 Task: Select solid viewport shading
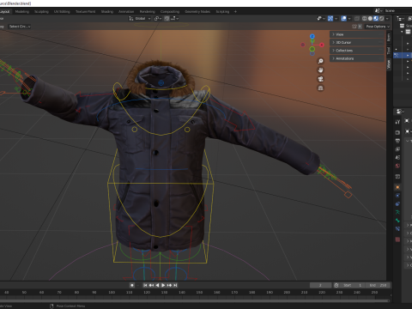(x=370, y=19)
